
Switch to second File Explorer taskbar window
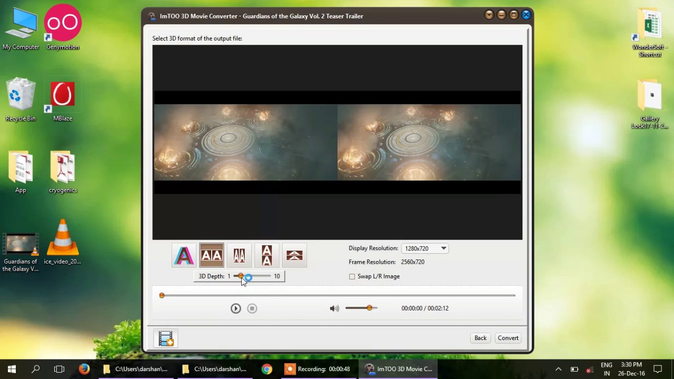214,369
